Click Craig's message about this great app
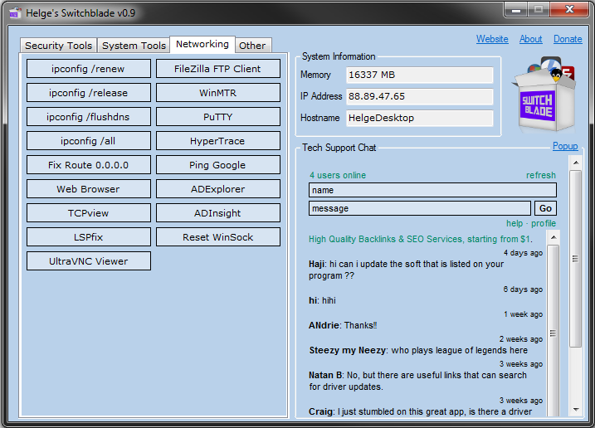595x428 pixels. click(x=421, y=411)
